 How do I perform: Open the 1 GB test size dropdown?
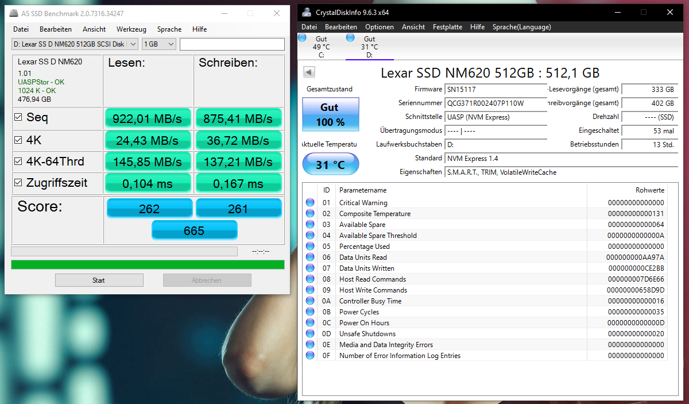click(x=158, y=44)
